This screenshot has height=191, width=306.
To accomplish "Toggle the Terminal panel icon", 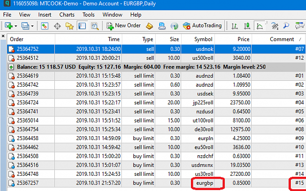I will [x=82, y=26].
